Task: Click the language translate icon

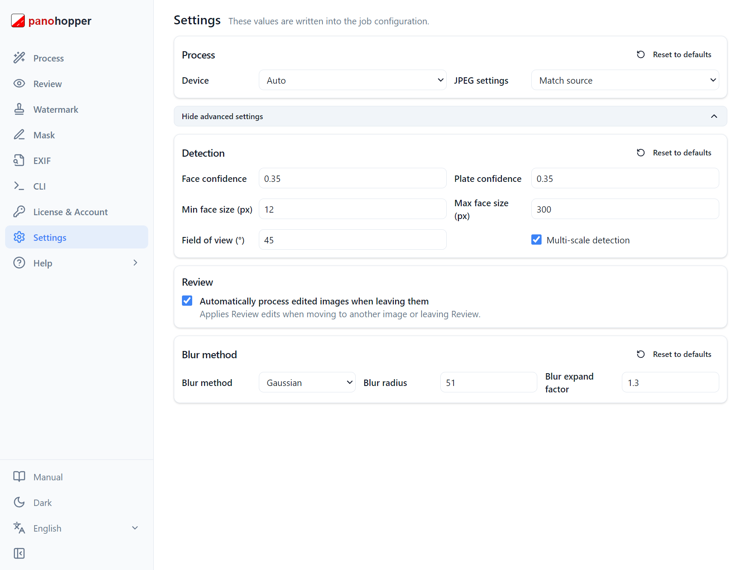Action: point(19,528)
